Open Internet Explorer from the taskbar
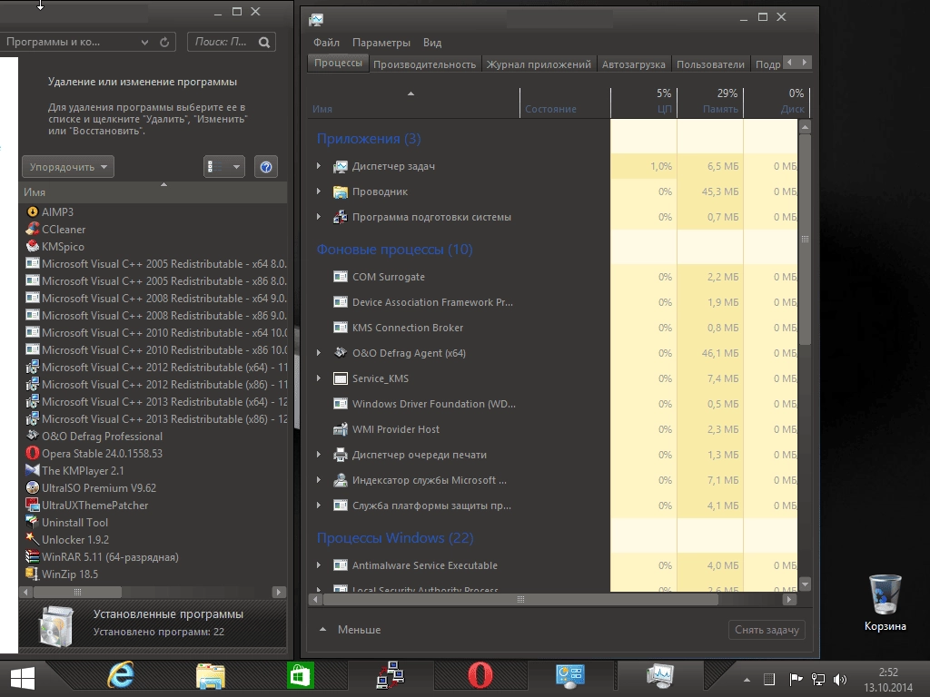Viewport: 930px width, 697px height. (121, 675)
